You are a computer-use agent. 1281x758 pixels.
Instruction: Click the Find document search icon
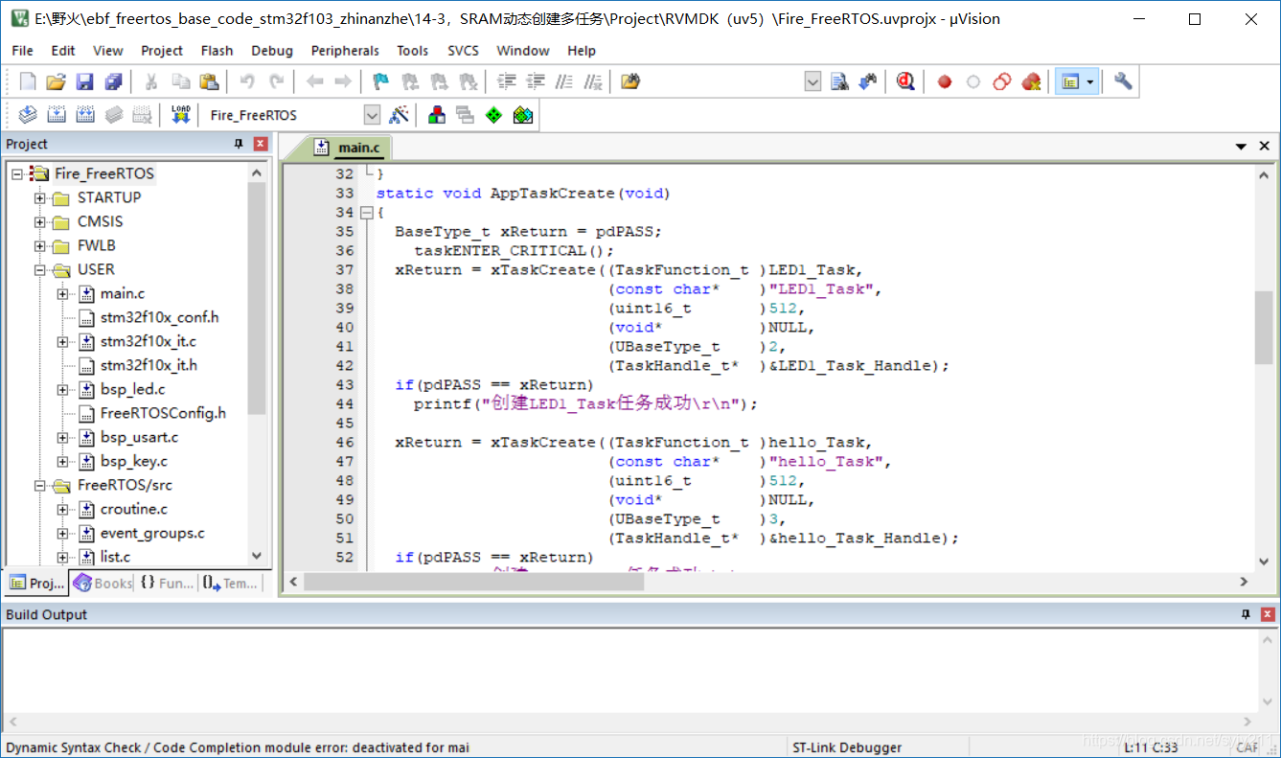click(x=839, y=82)
